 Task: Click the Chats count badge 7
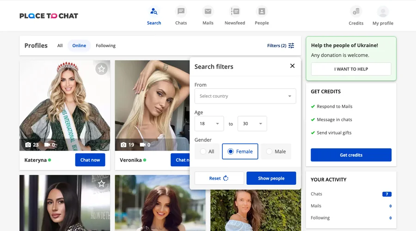[x=387, y=194]
